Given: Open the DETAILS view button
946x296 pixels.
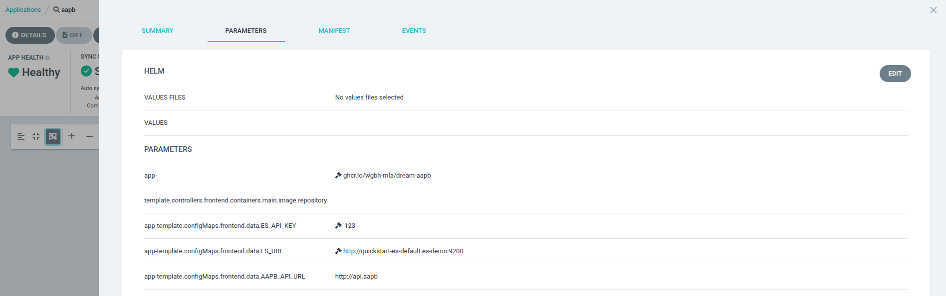Looking at the screenshot, I should [29, 35].
